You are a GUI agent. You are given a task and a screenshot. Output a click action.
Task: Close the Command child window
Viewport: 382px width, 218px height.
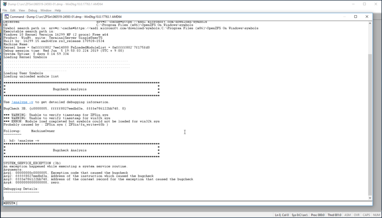click(367, 17)
